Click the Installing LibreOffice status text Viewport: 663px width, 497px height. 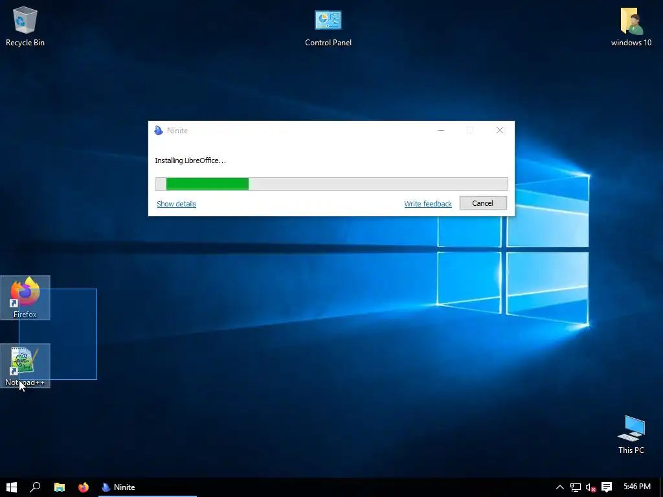click(x=190, y=160)
